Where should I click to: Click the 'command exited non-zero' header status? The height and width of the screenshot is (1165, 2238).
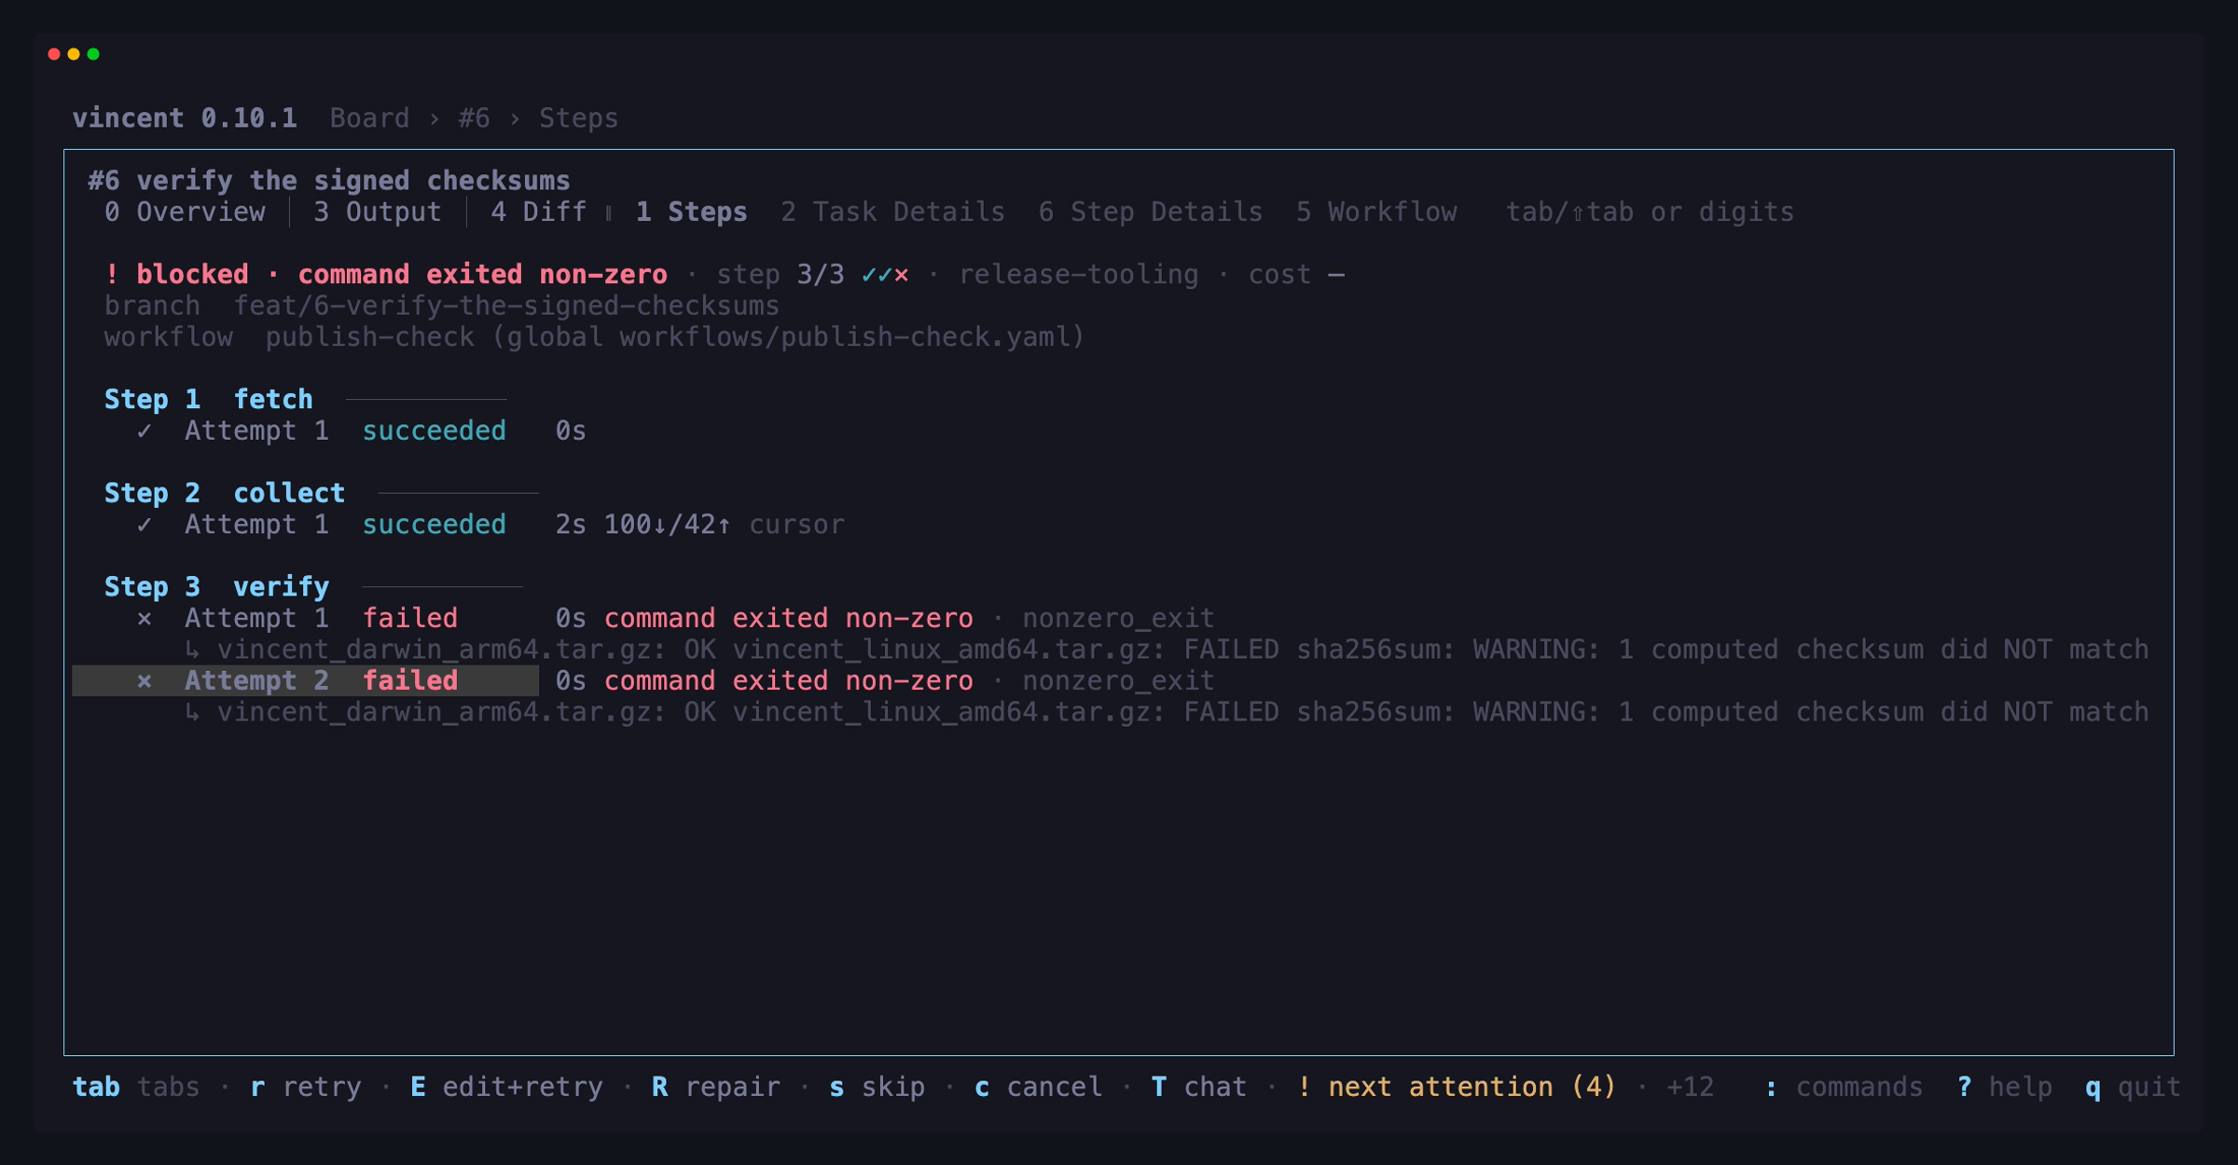coord(482,274)
